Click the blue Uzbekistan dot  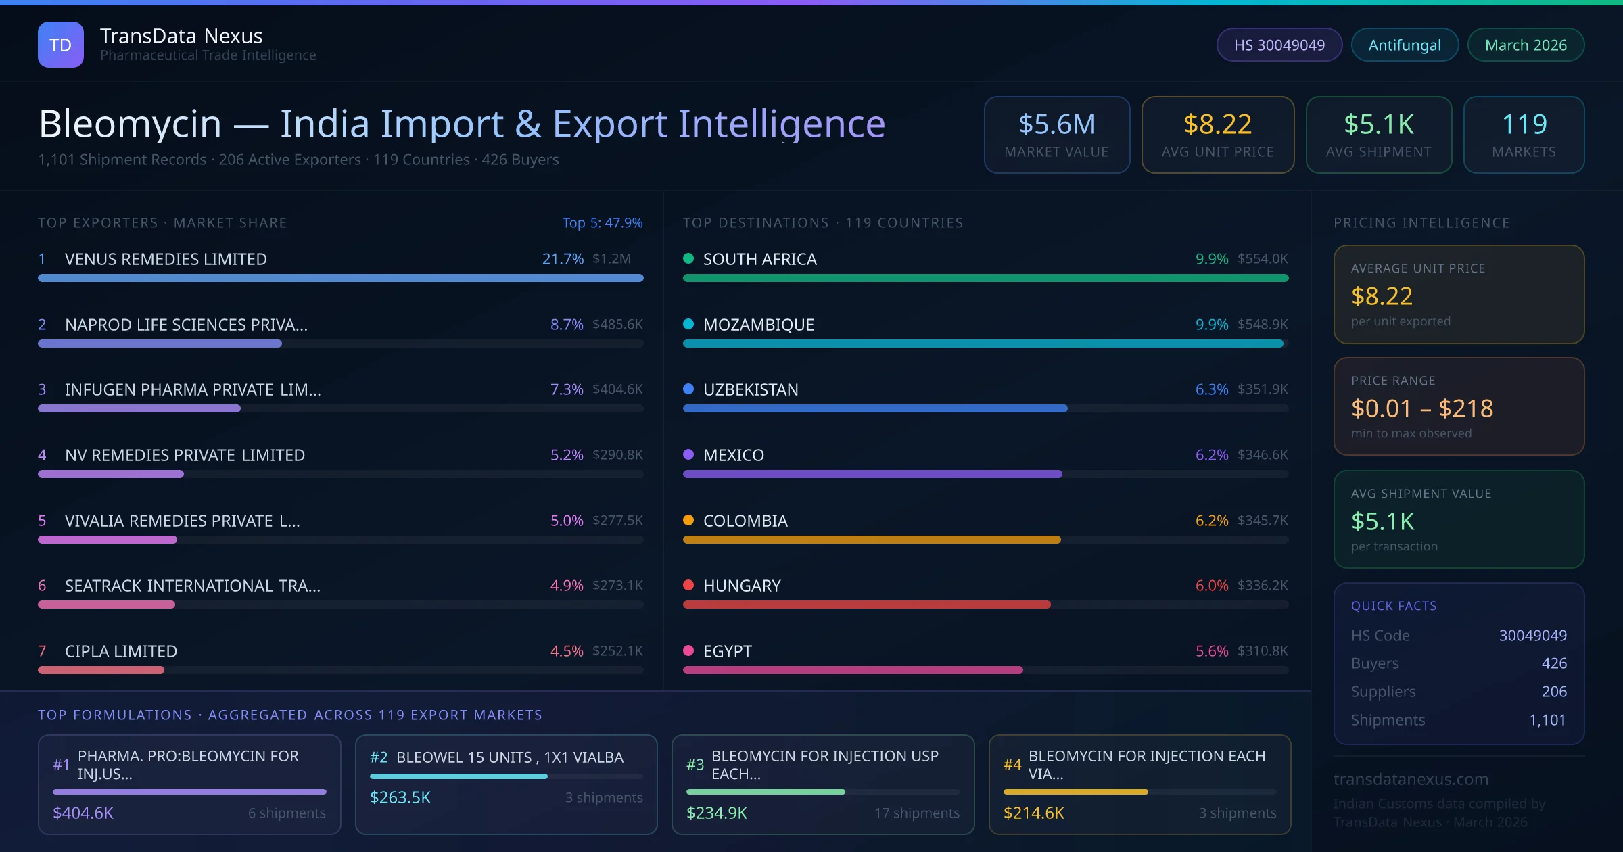(688, 389)
